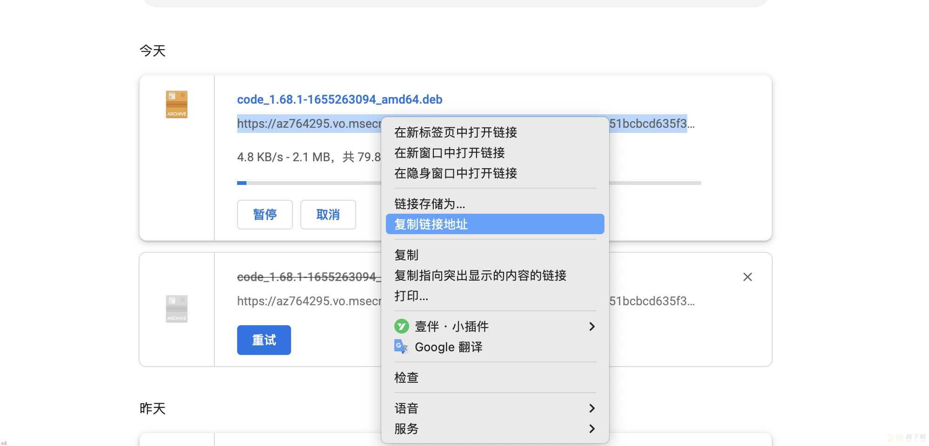Screen dimensions: 929x446
Task: Open the 服务 menu entry
Action: tap(495, 428)
